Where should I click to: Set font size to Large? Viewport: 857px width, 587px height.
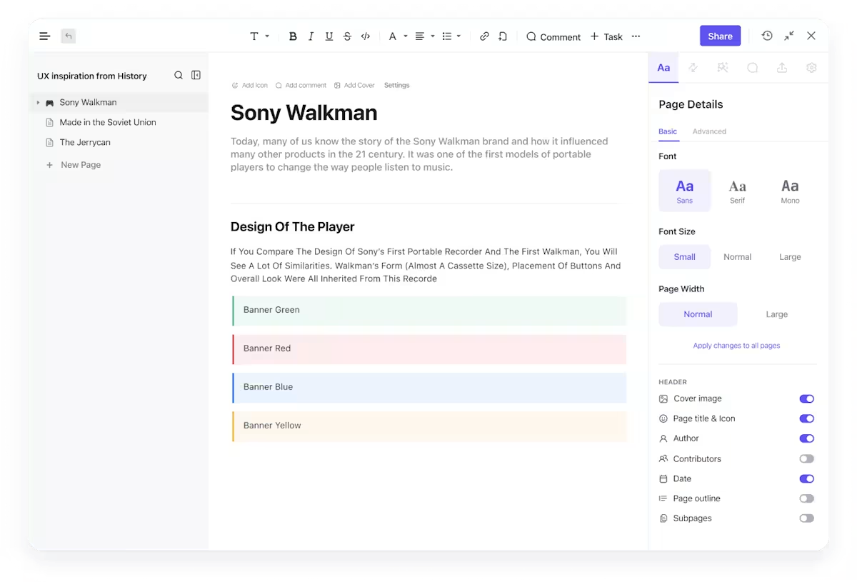click(790, 257)
